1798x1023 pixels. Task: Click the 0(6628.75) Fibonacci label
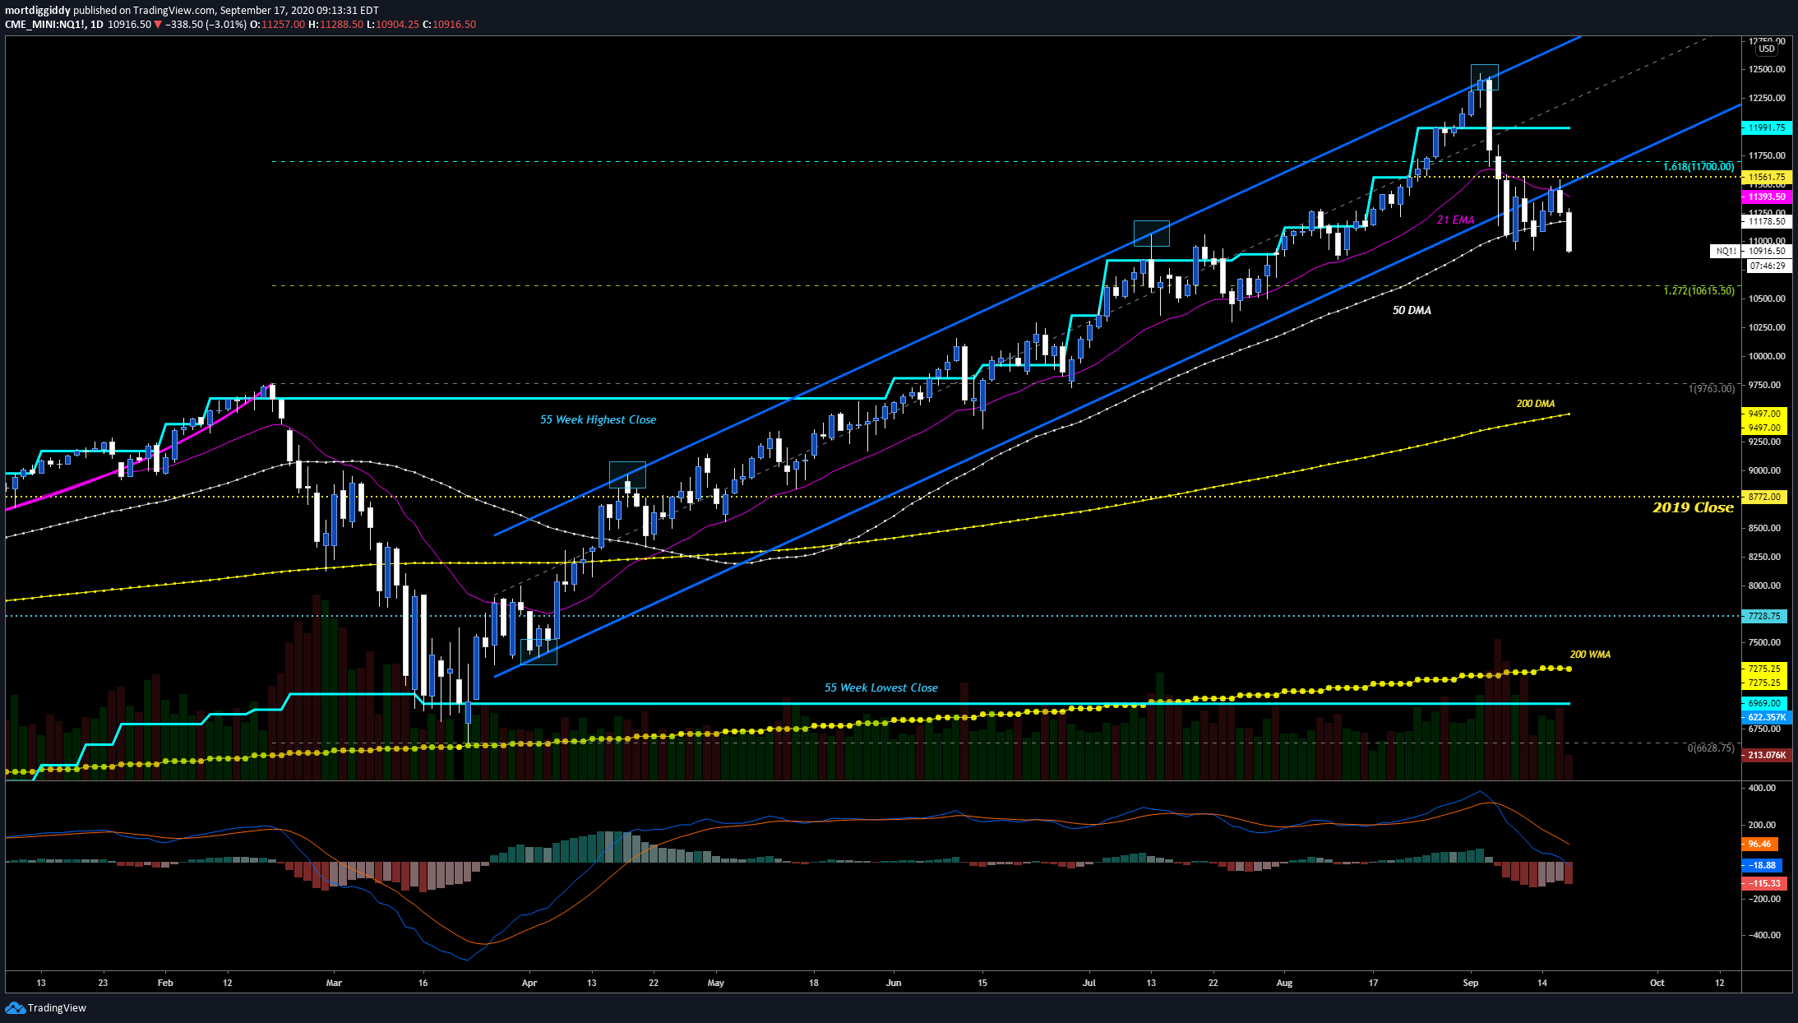point(1711,748)
